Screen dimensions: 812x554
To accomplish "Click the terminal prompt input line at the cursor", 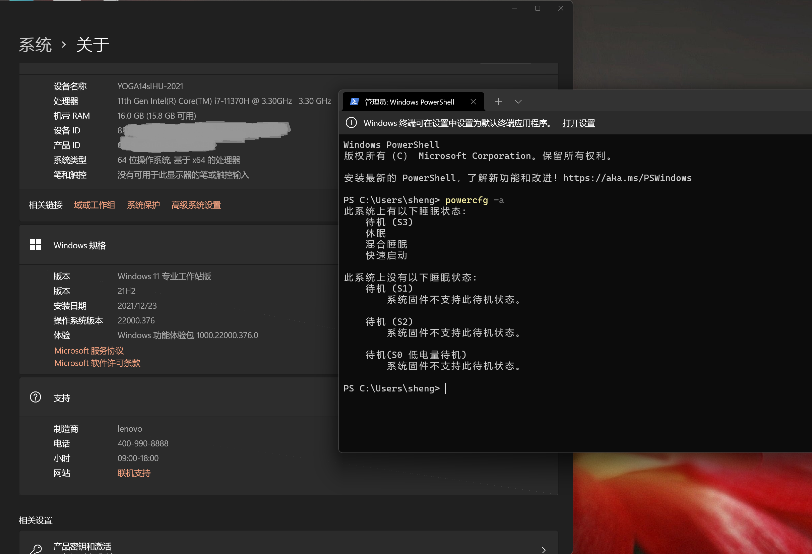I will (x=446, y=388).
